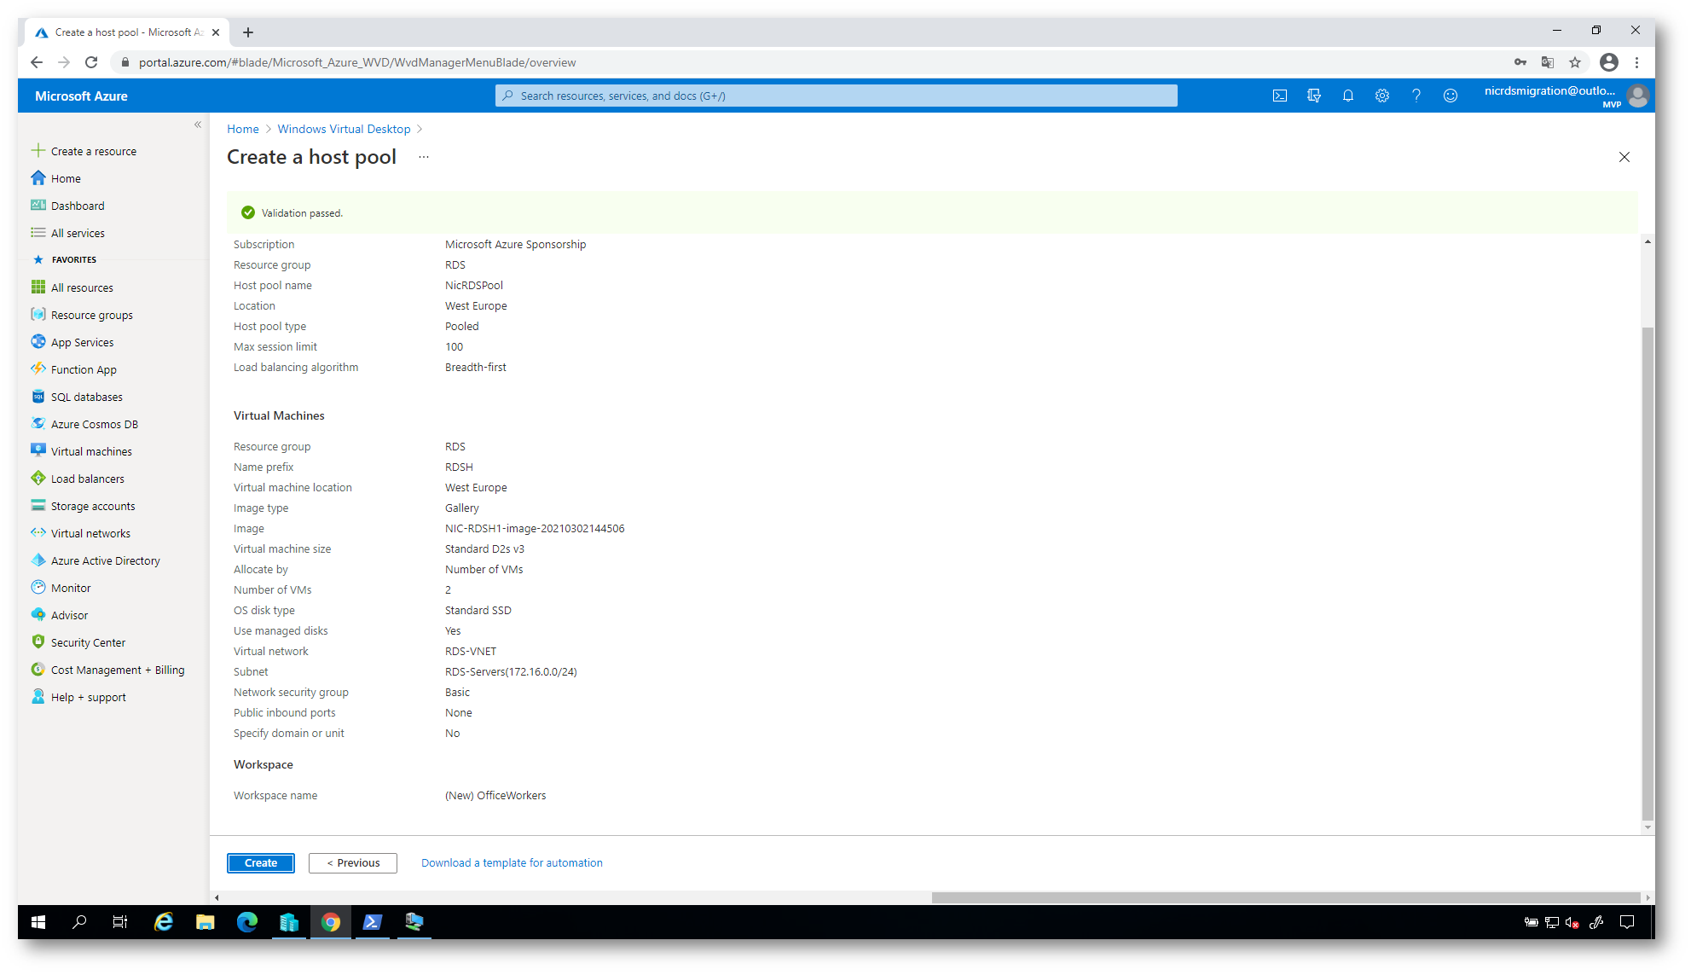Open SQL databases from the sidebar

coord(86,397)
